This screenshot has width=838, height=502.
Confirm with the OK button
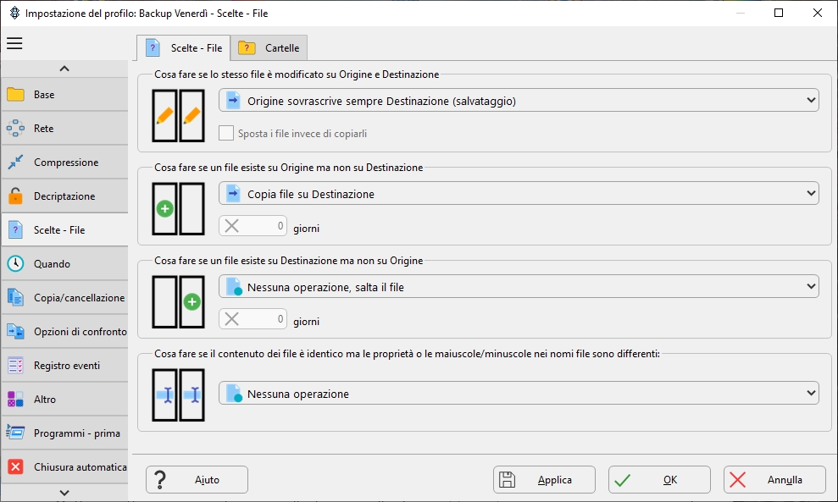(x=659, y=480)
